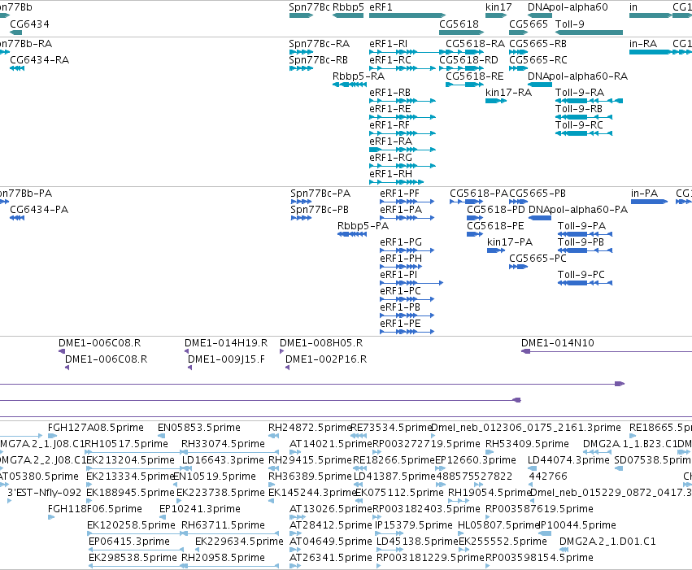Select EST EP06415.3prime
Image resolution: width=692 pixels, height=570 pixels.
click(128, 542)
